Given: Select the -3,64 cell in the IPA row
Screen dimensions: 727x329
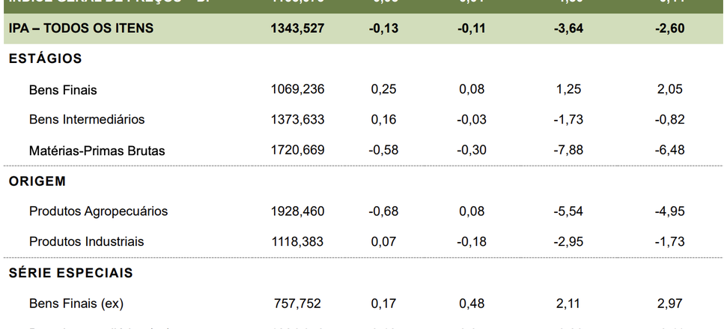Looking at the screenshot, I should [566, 28].
